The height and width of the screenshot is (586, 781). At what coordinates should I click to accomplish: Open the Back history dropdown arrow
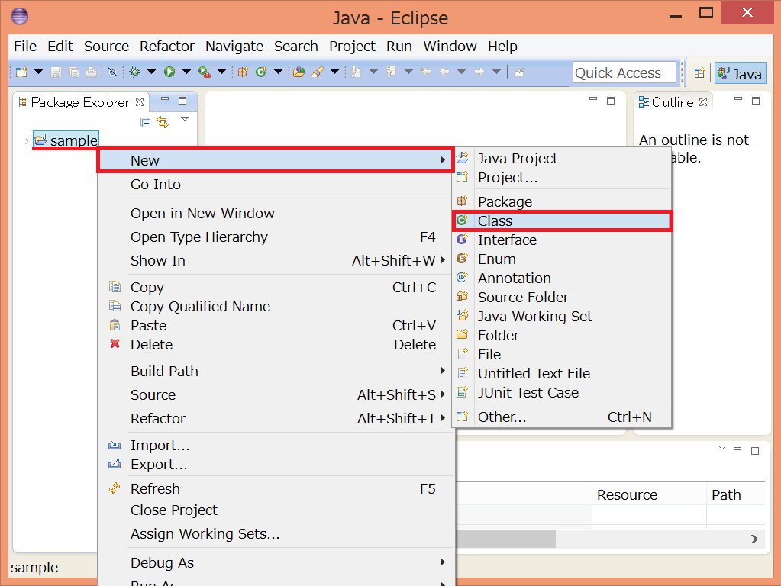(461, 72)
